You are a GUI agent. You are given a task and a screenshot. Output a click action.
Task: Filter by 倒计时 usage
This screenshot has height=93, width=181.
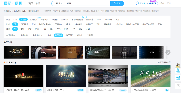click(x=68, y=24)
